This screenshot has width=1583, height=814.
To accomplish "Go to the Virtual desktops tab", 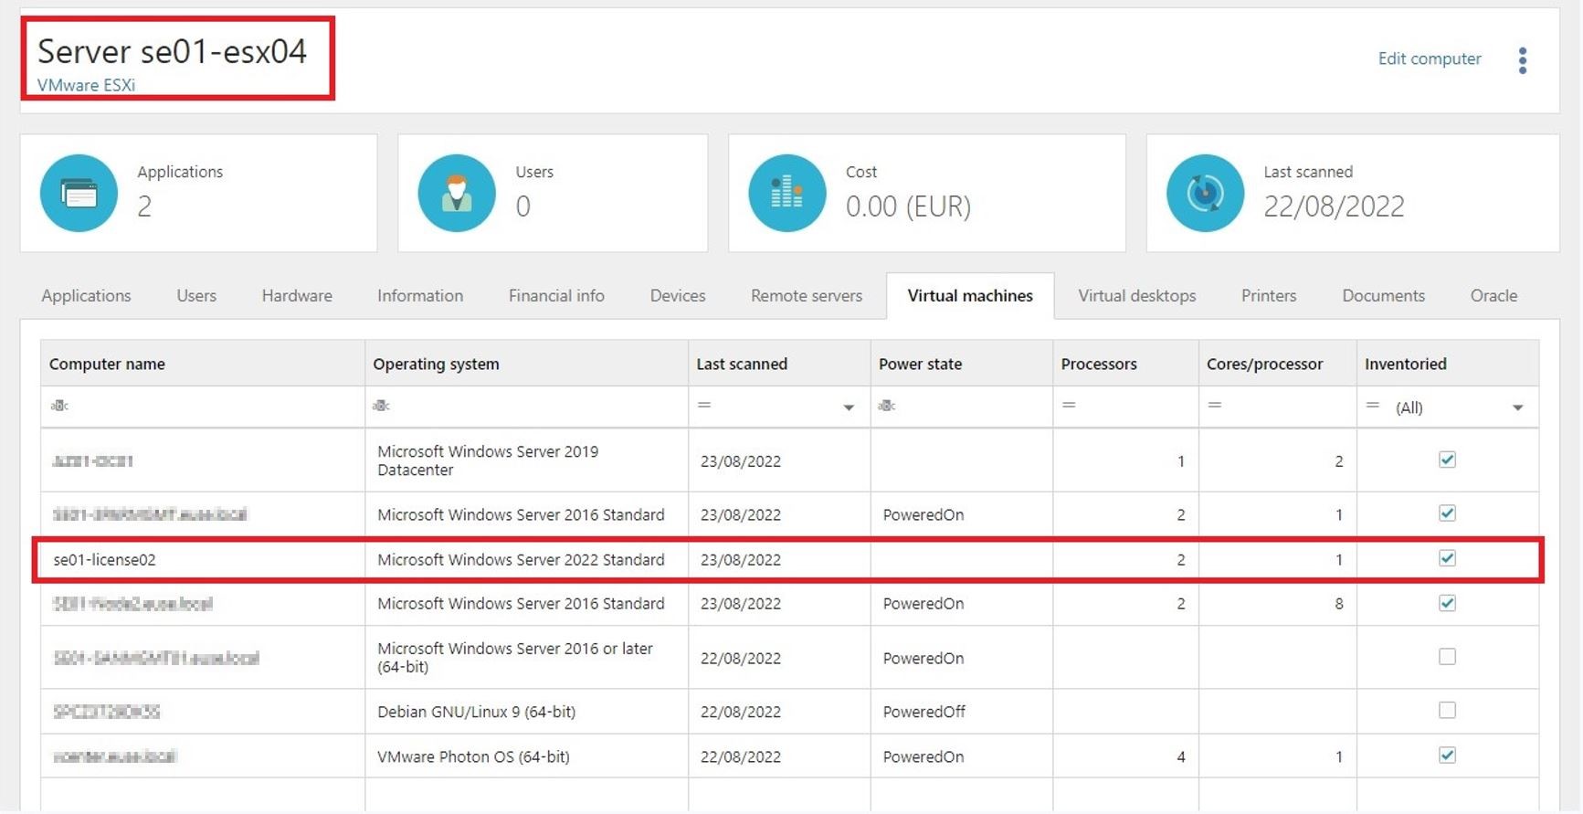I will coord(1137,296).
